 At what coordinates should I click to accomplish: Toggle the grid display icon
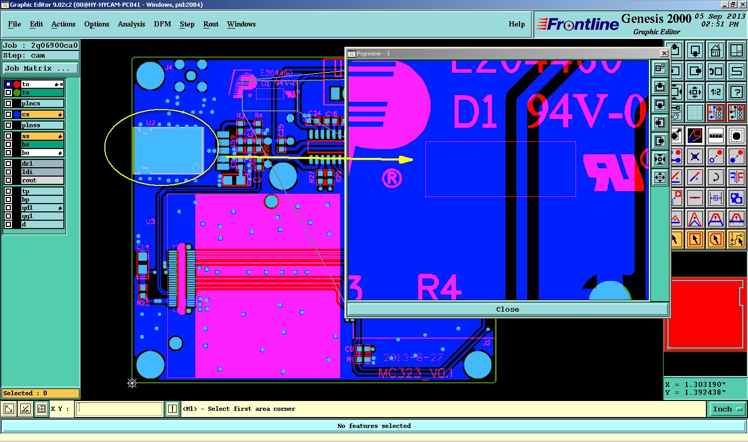coord(695,113)
